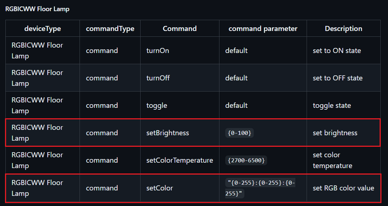The height and width of the screenshot is (206, 388).
Task: Select the turnOff command cell
Action: [x=158, y=78]
